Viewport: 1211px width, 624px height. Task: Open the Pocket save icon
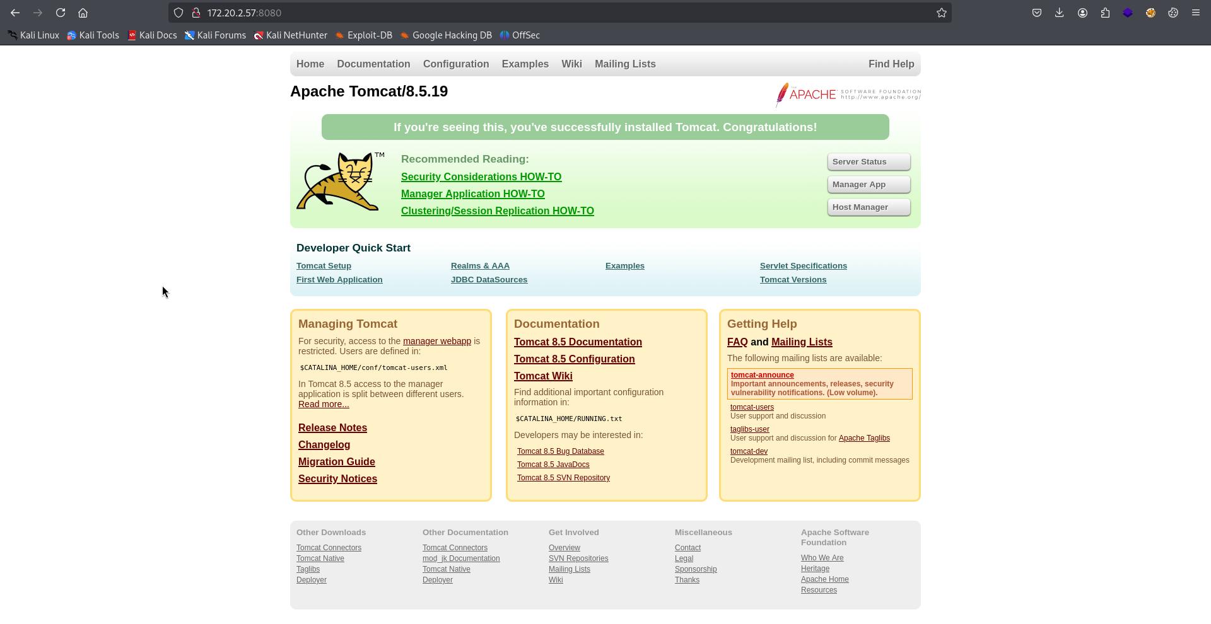(1037, 13)
